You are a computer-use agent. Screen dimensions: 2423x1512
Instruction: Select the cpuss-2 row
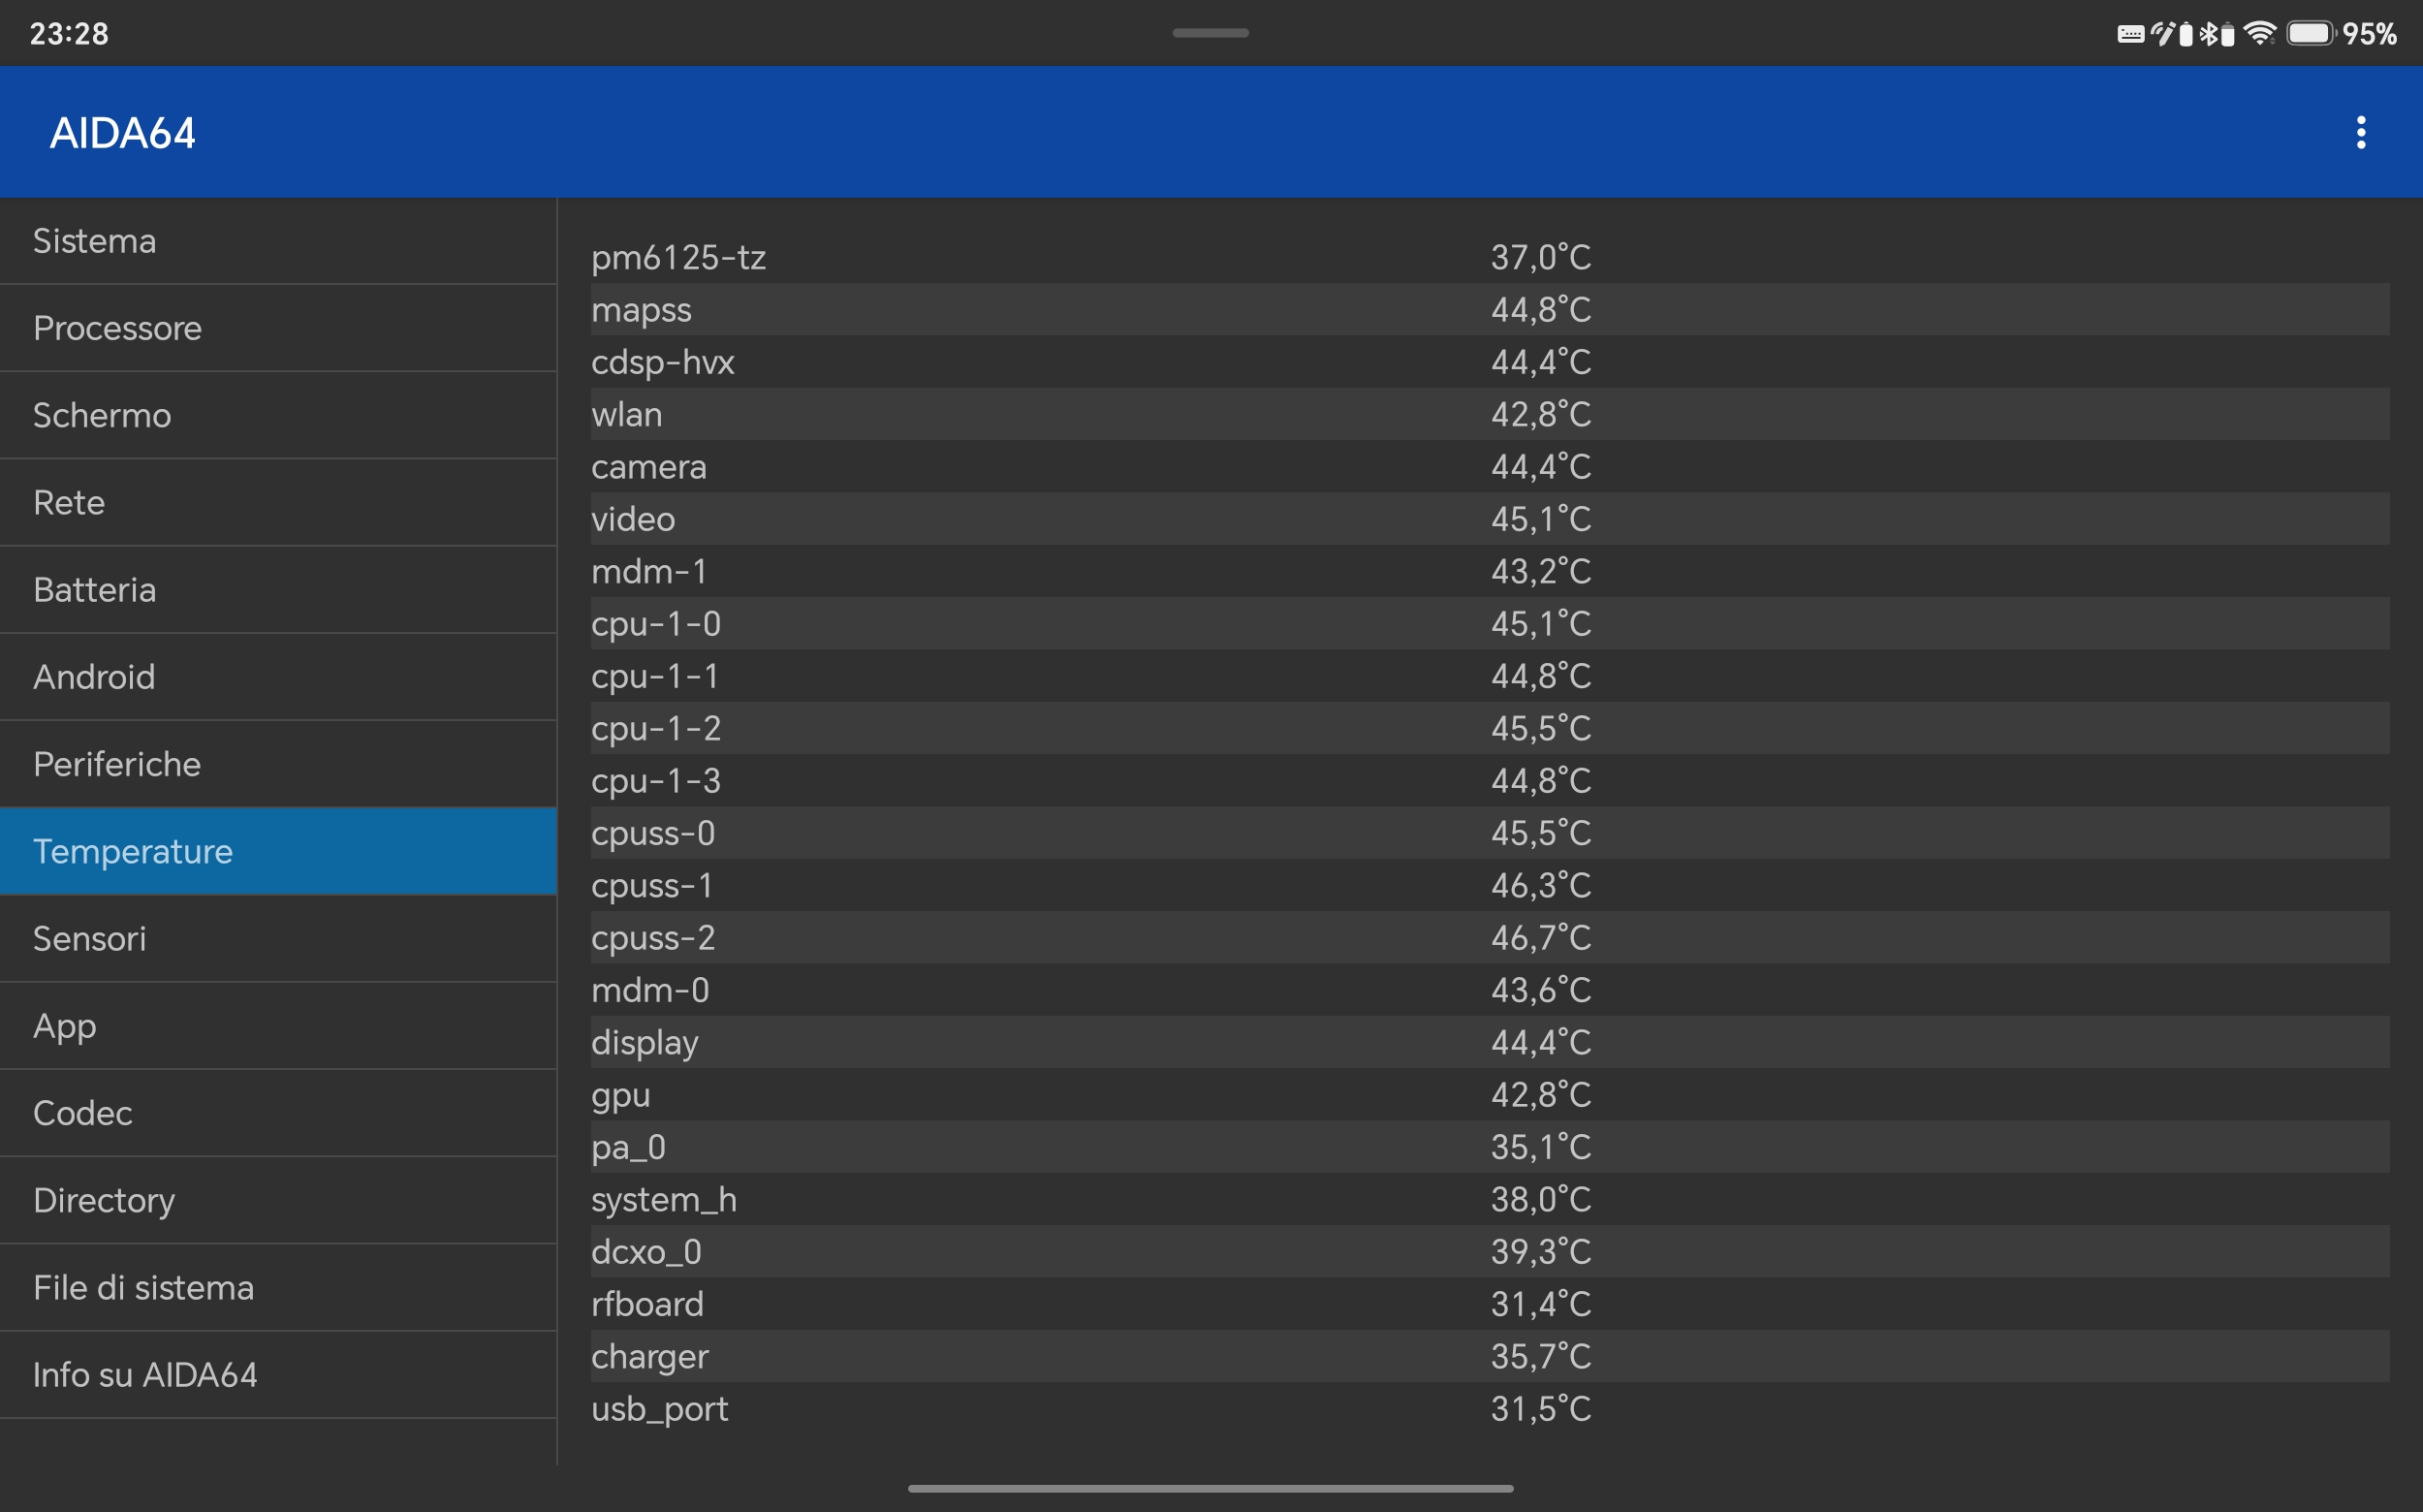click(1490, 937)
